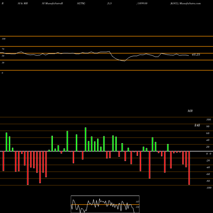Select the final red bar at MR histogram end
Screen dimensions: 213x213
coord(189,168)
